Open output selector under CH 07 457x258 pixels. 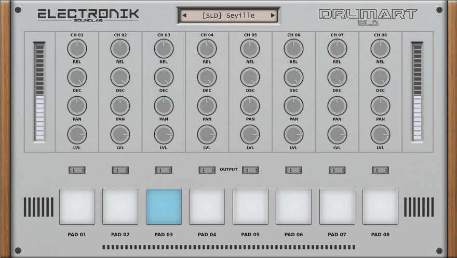click(x=337, y=170)
